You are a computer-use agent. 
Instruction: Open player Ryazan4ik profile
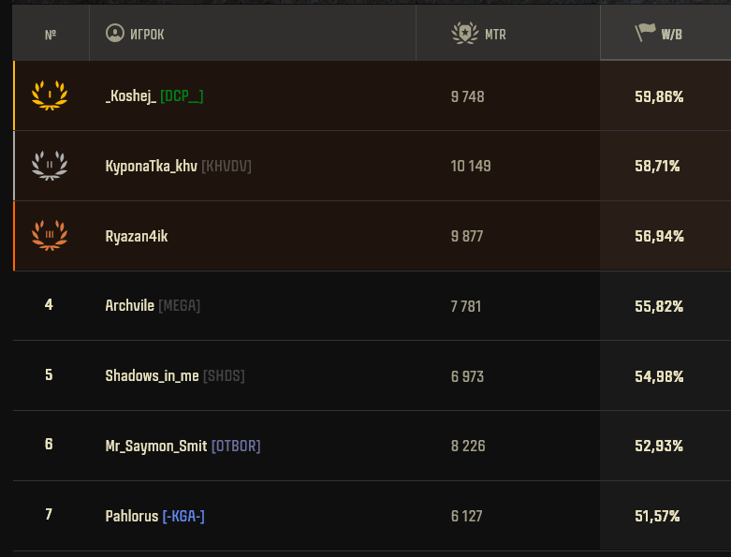136,236
